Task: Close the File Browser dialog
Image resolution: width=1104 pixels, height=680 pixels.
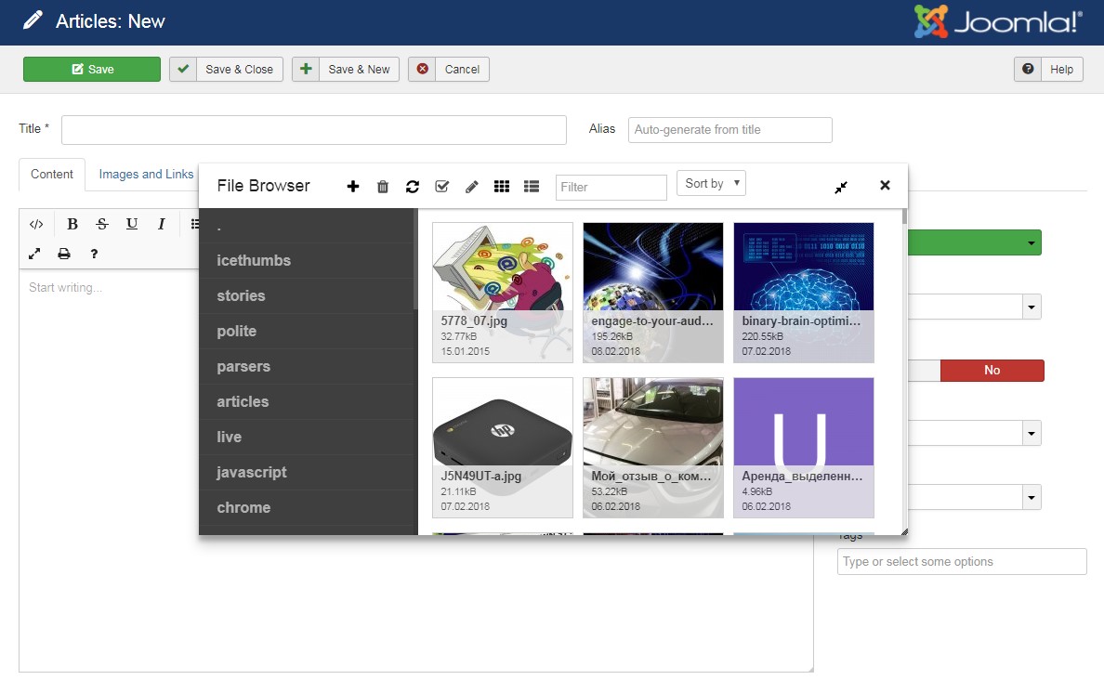Action: coord(885,185)
